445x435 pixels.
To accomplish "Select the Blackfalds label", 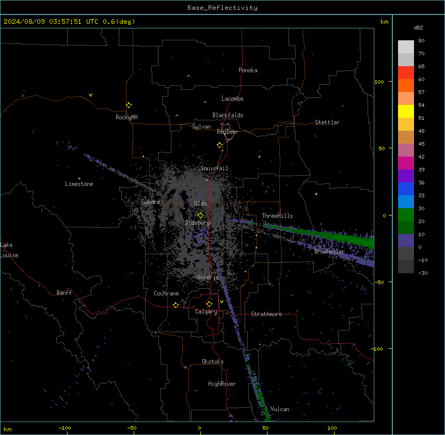I will (228, 115).
